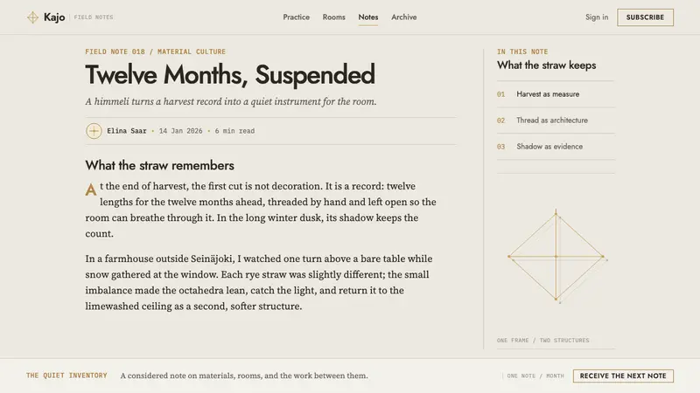Image resolution: width=700 pixels, height=393 pixels.
Task: Click the Sign in link
Action: [597, 17]
